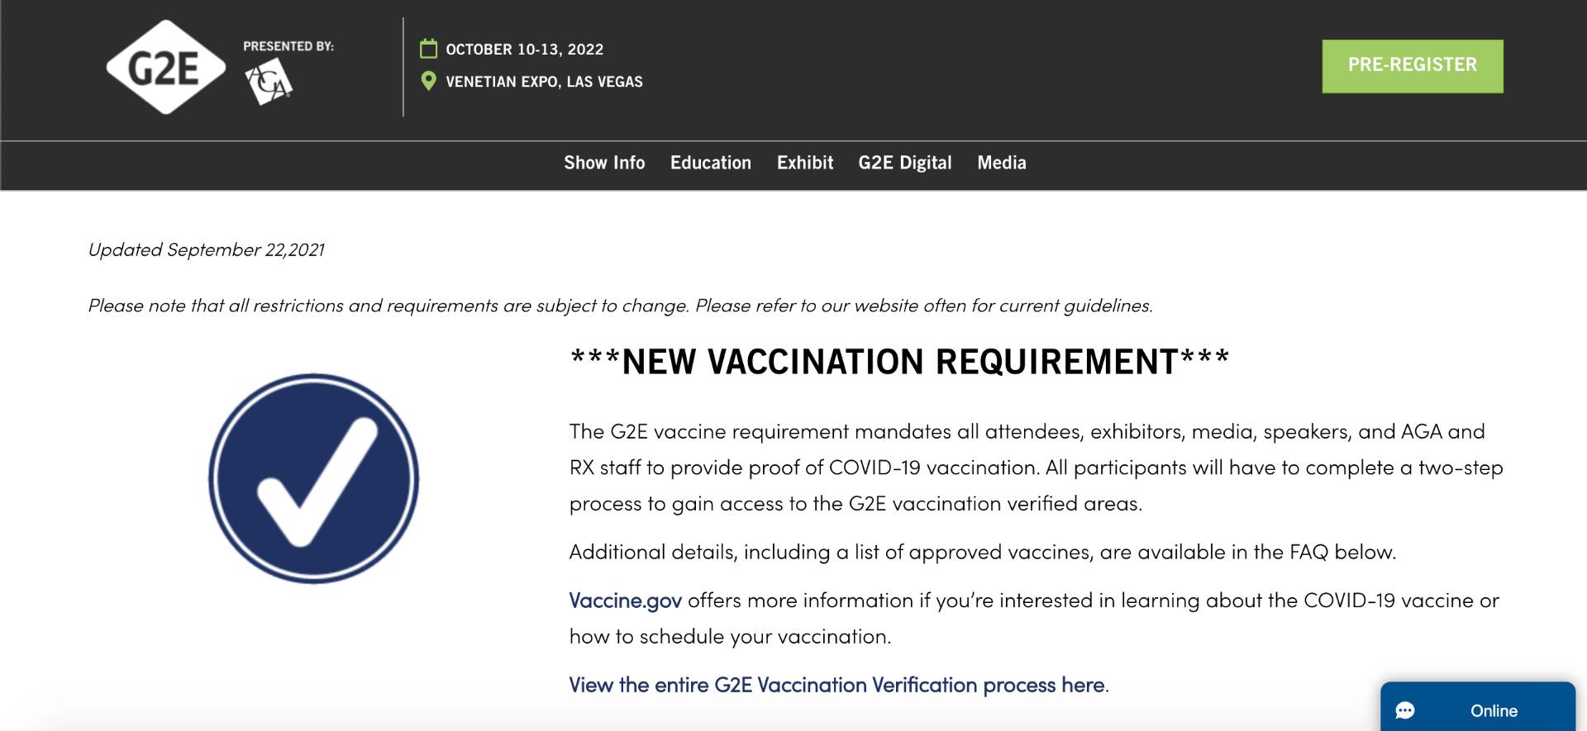Click the Venetian Expo, Las Vegas venue text
Image resolution: width=1587 pixels, height=731 pixels.
click(x=544, y=82)
